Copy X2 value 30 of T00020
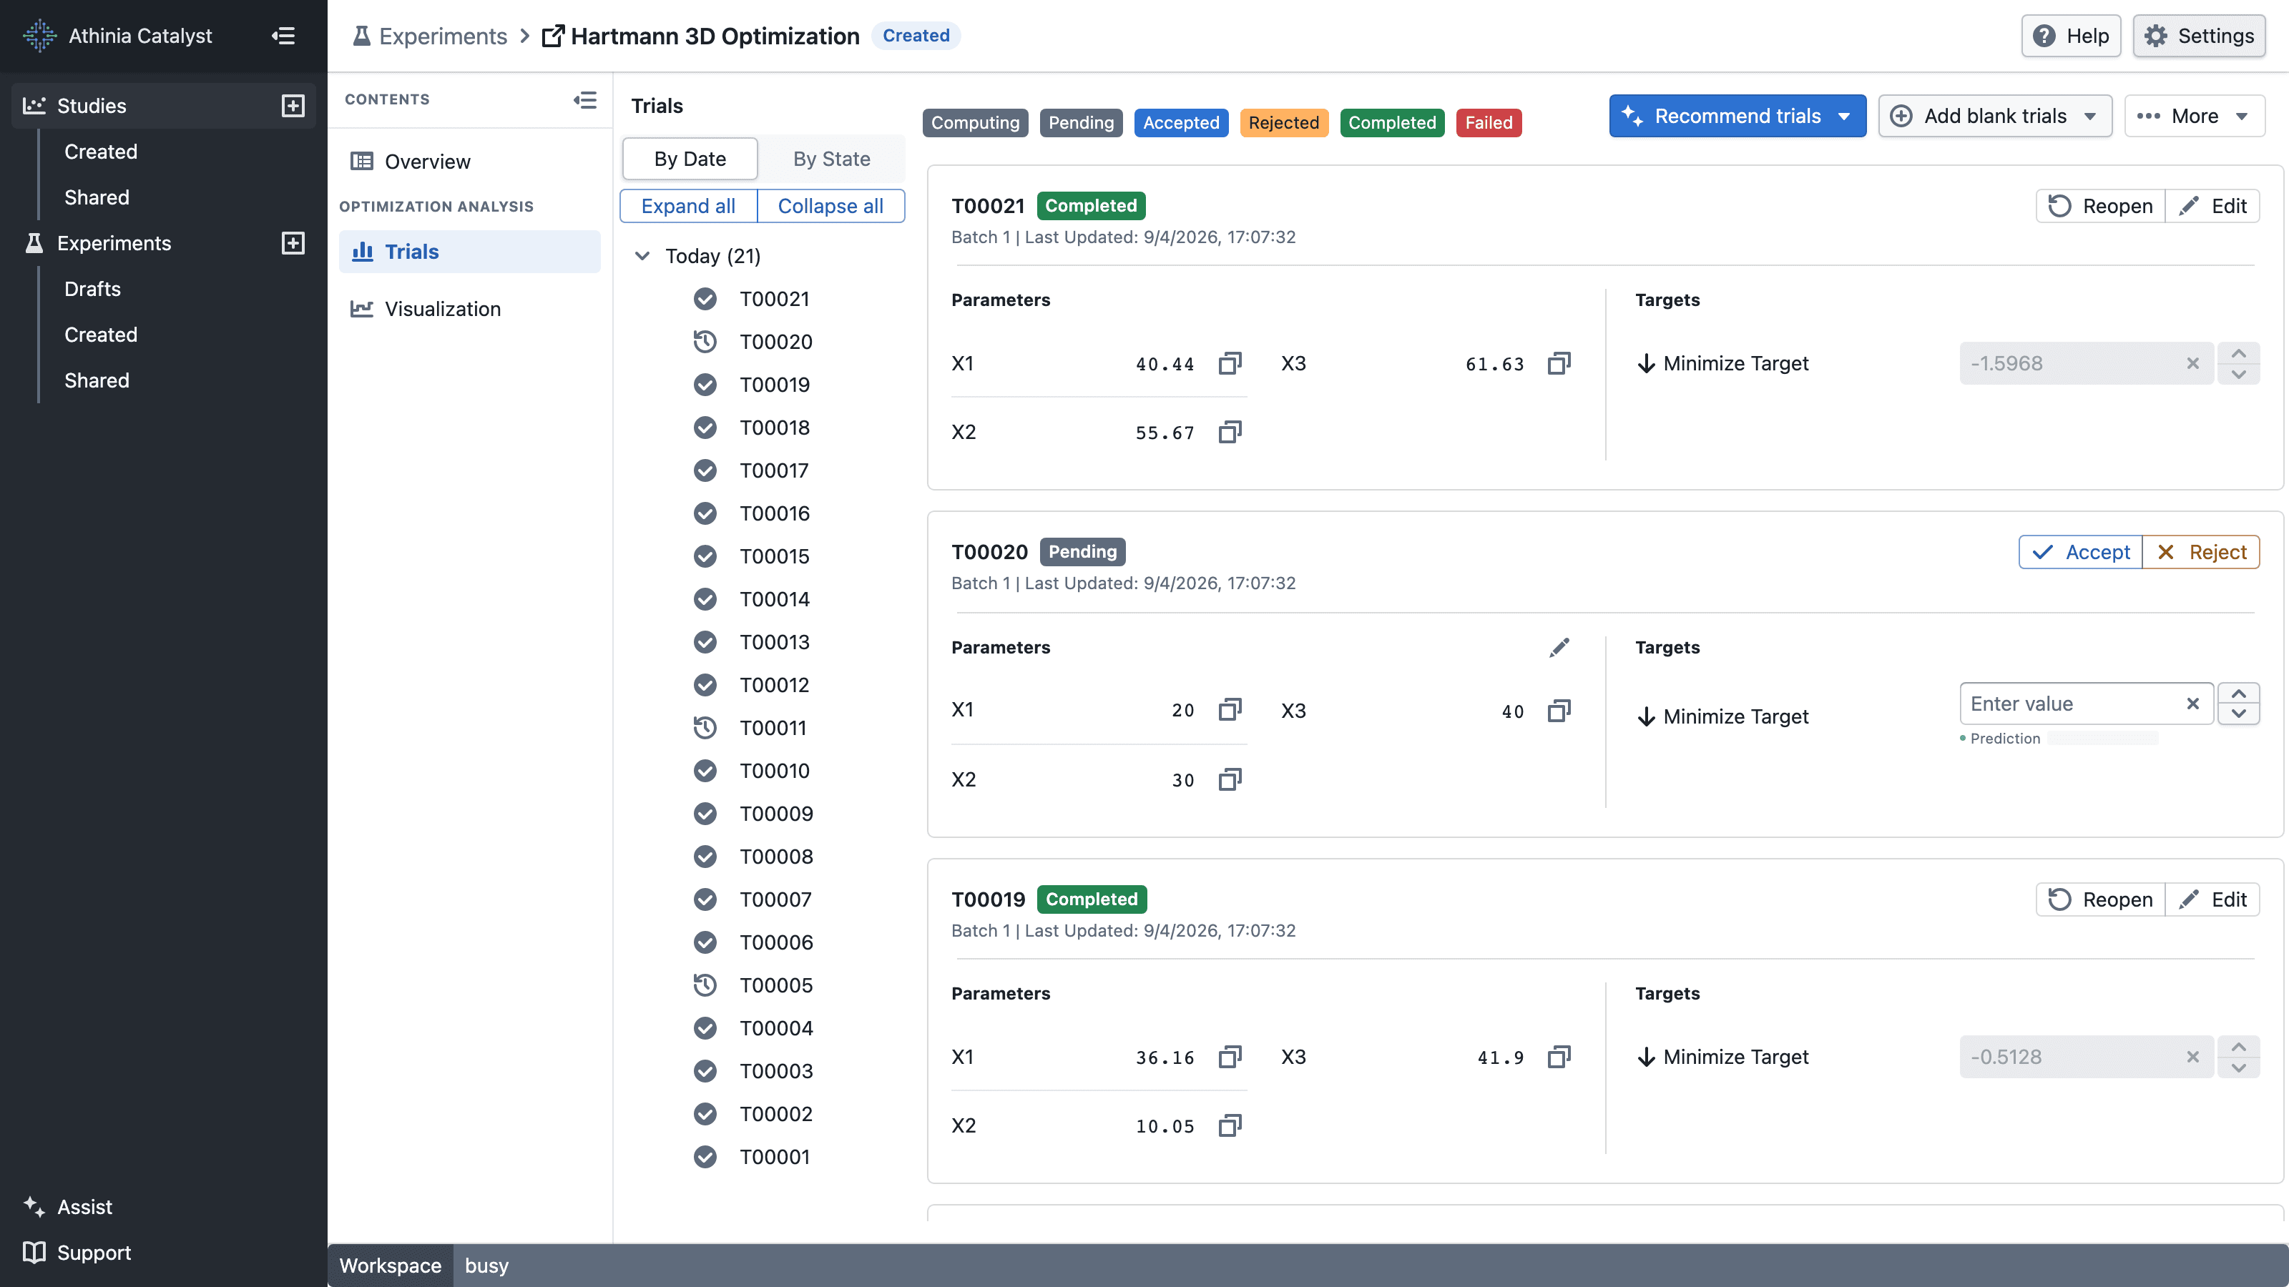2289x1287 pixels. click(1230, 780)
